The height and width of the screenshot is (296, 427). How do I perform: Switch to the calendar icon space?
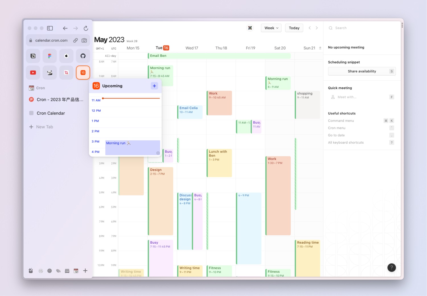[76, 271]
